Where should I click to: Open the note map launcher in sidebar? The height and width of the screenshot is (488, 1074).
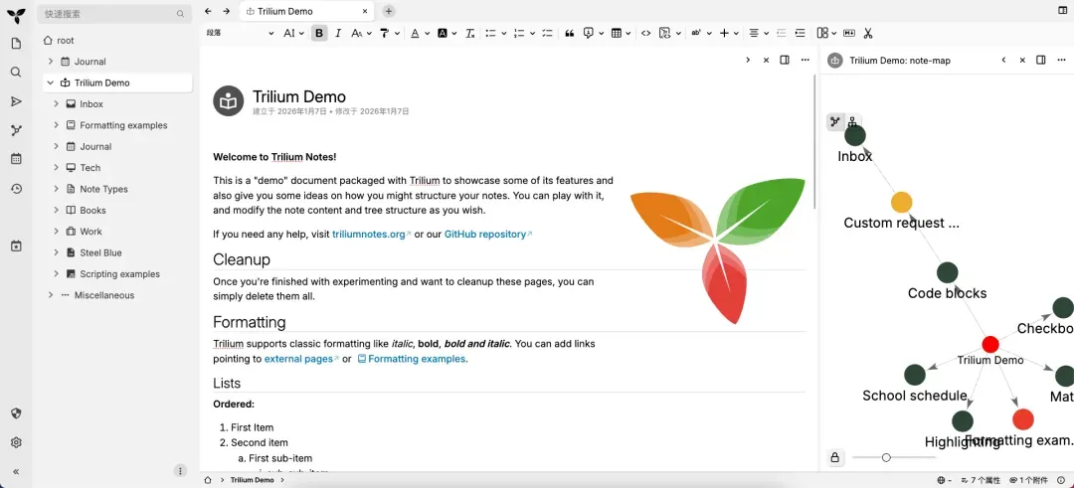pyautogui.click(x=16, y=130)
